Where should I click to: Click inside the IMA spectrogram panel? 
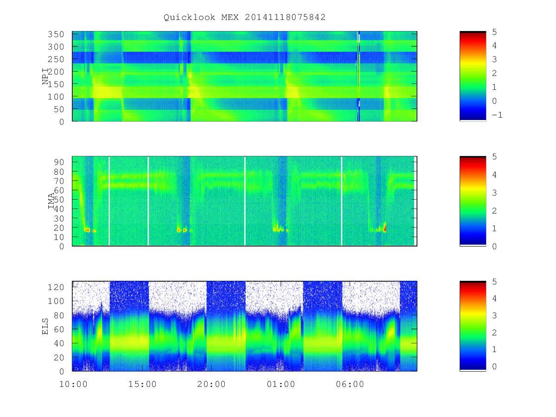point(245,201)
